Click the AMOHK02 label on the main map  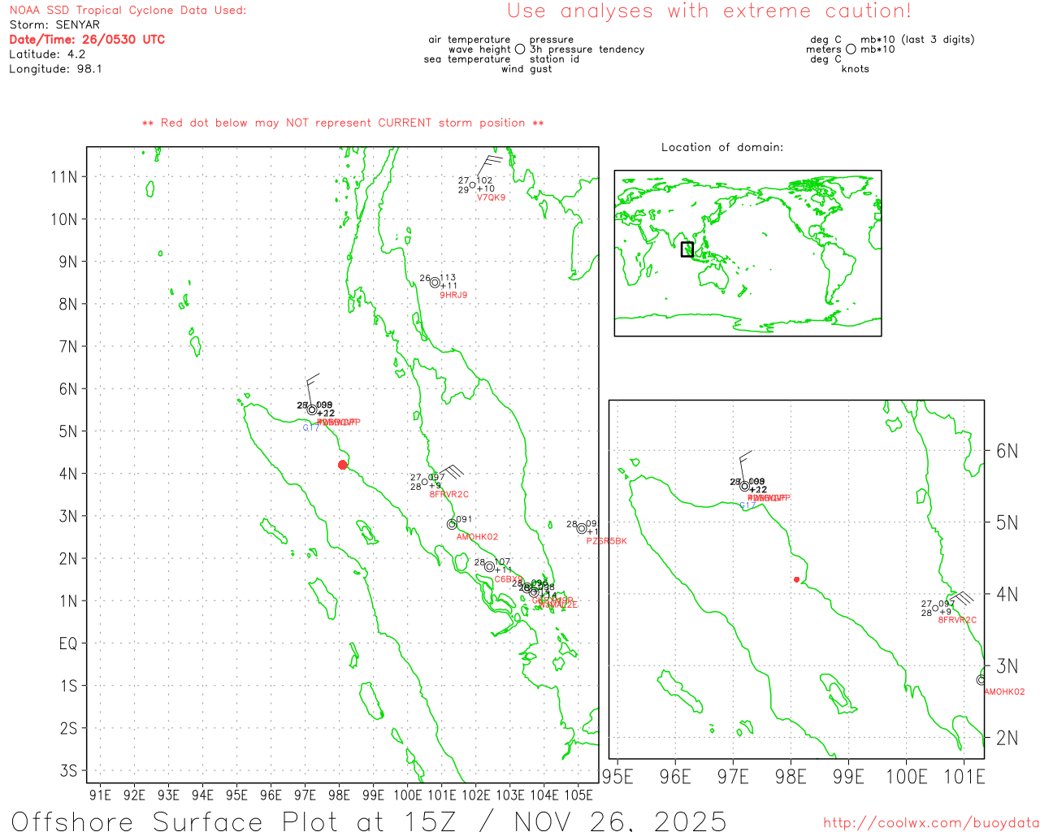[477, 537]
